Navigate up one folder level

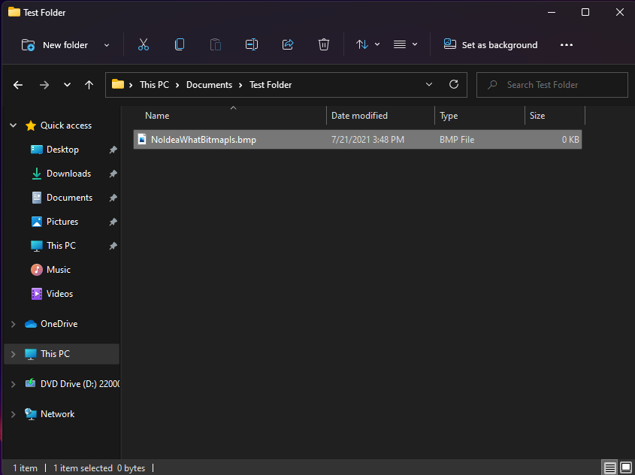coord(89,85)
